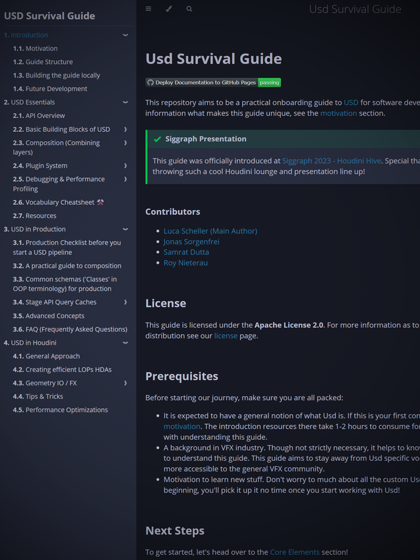Expand Composition (Combining layers) chevron
The width and height of the screenshot is (420, 560).
125,143
